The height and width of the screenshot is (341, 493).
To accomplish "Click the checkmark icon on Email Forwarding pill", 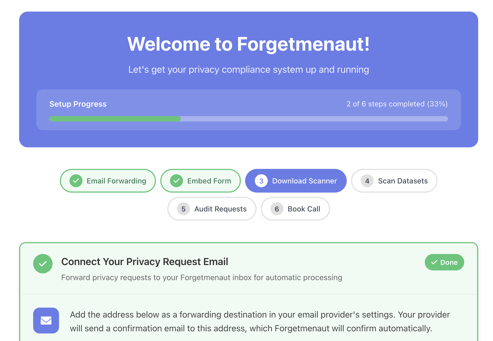I will [76, 181].
